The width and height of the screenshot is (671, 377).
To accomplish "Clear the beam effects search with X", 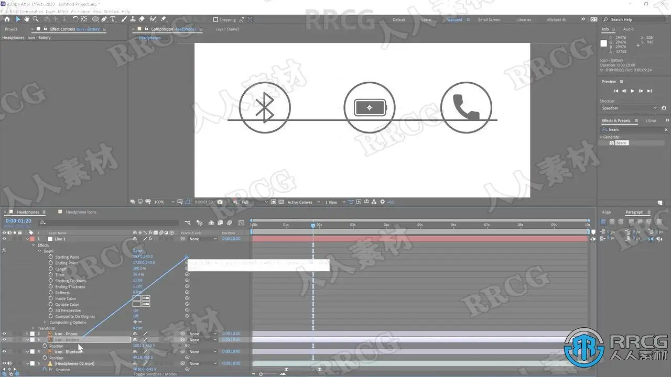I will click(666, 129).
